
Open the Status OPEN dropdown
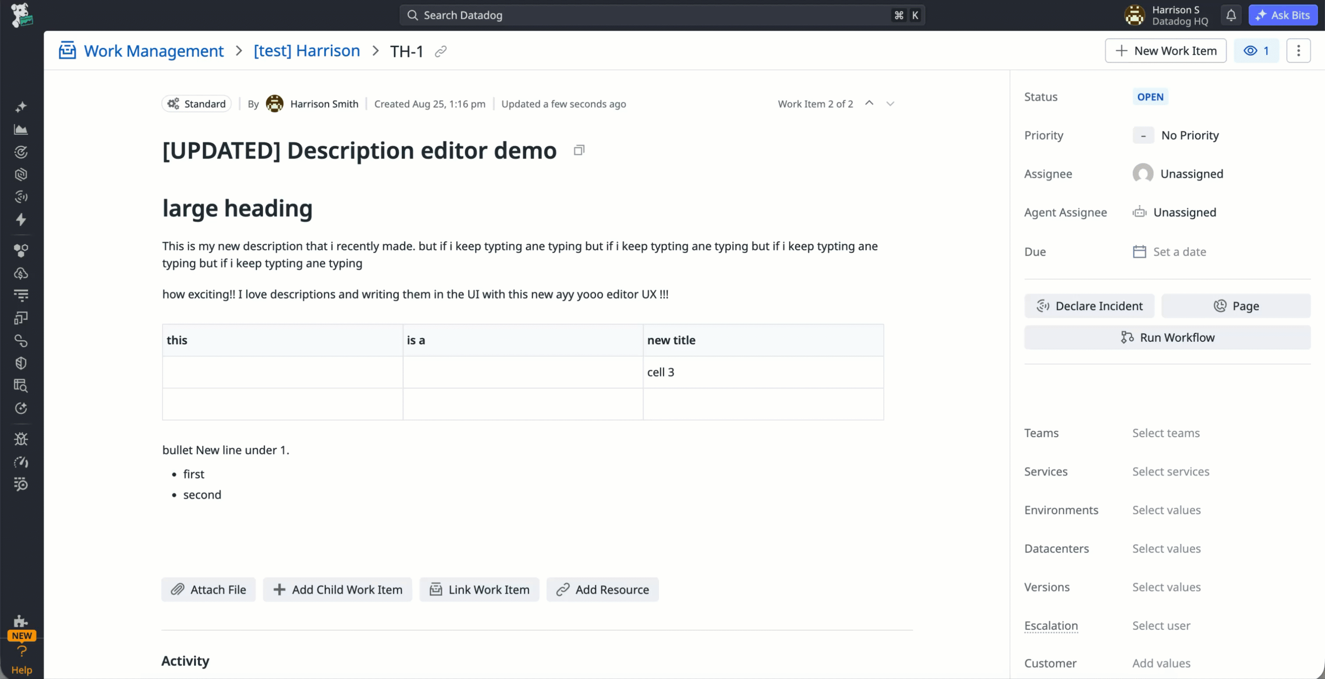[x=1150, y=97]
